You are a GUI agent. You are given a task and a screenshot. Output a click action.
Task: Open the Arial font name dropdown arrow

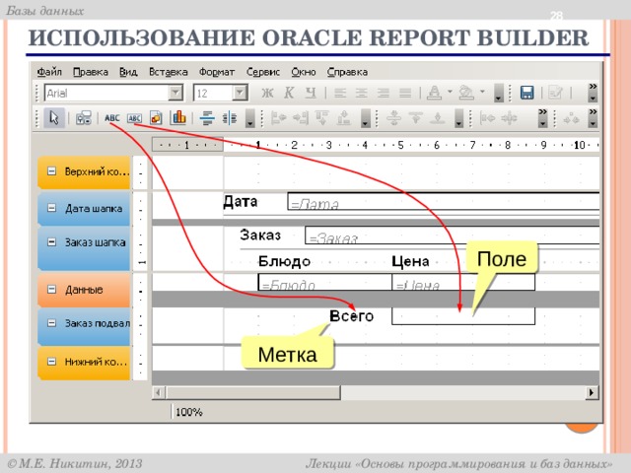click(x=175, y=93)
